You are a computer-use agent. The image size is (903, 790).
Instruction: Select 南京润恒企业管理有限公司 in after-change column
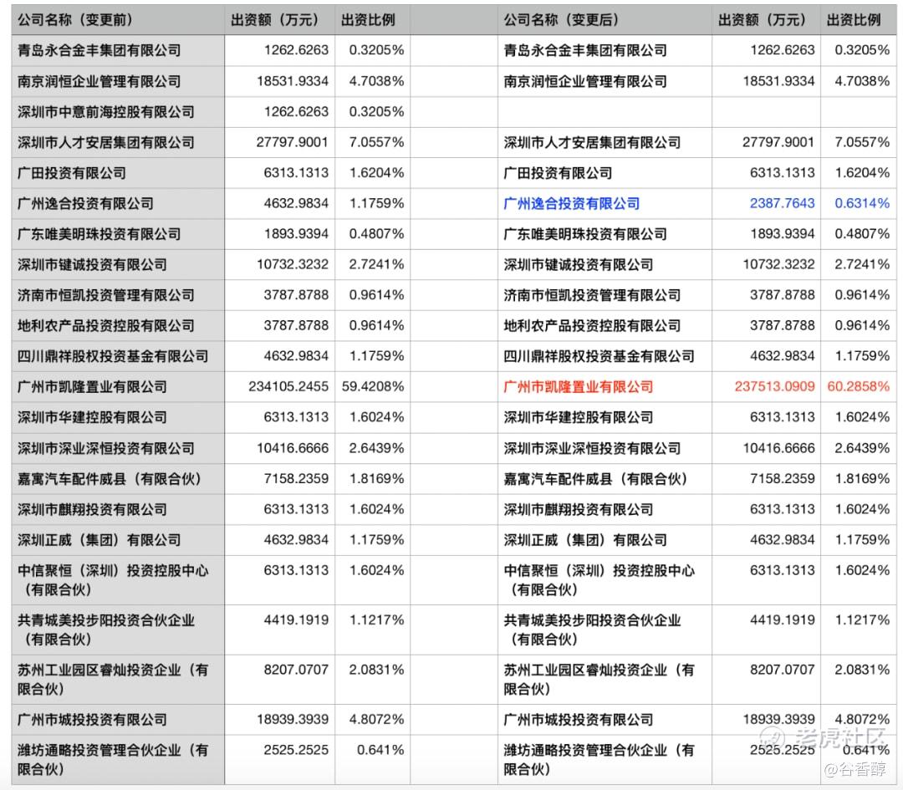(585, 81)
